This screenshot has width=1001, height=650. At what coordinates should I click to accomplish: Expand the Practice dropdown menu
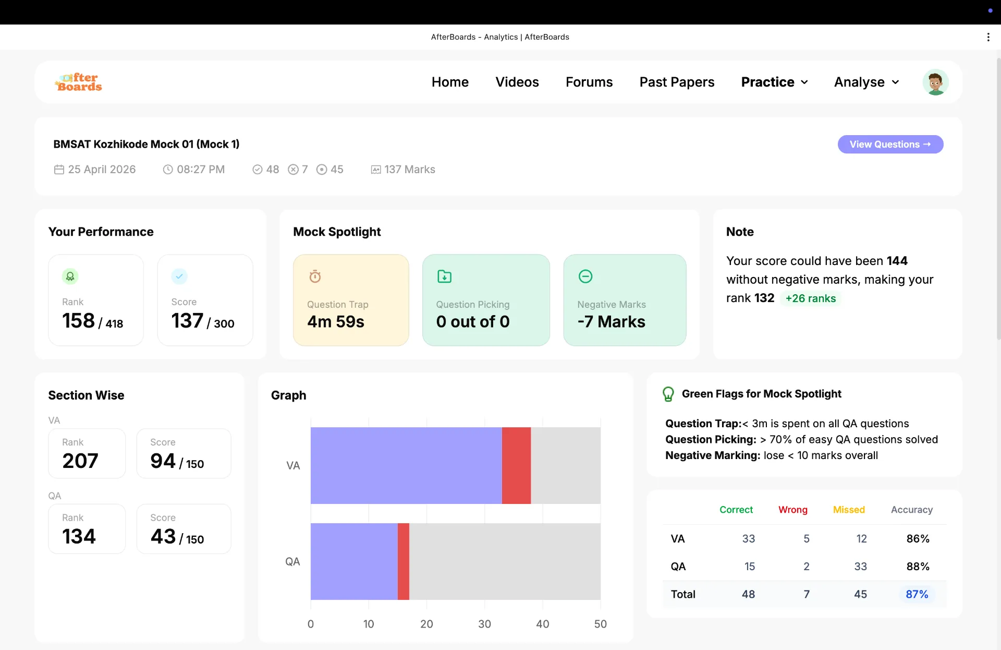[x=774, y=82]
